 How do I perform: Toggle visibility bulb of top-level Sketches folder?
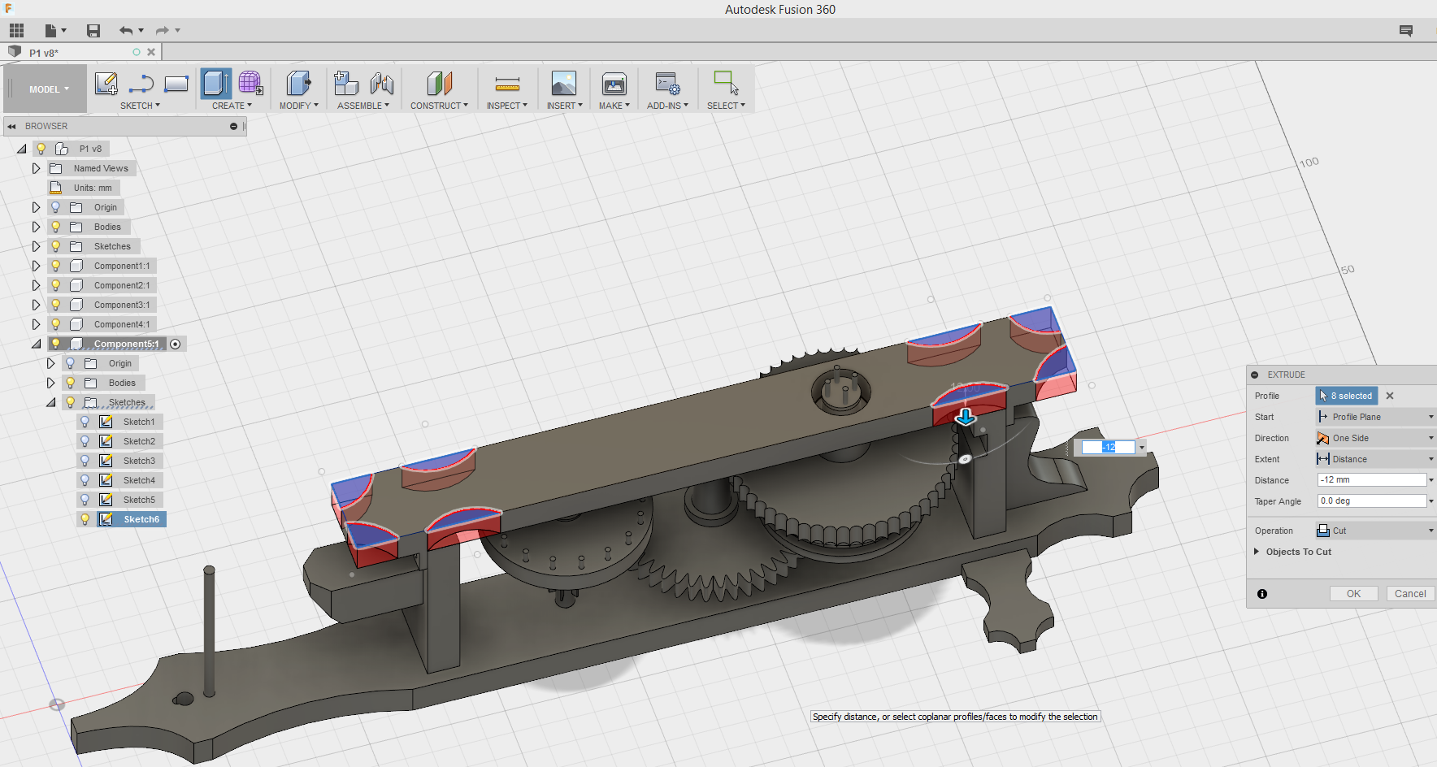point(56,246)
